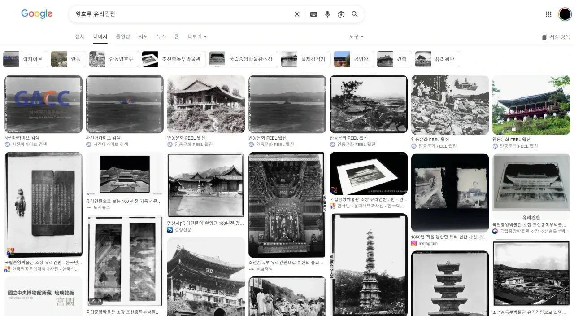
Task: Open the 유리건판 labeled gate negative image
Action: (531, 187)
